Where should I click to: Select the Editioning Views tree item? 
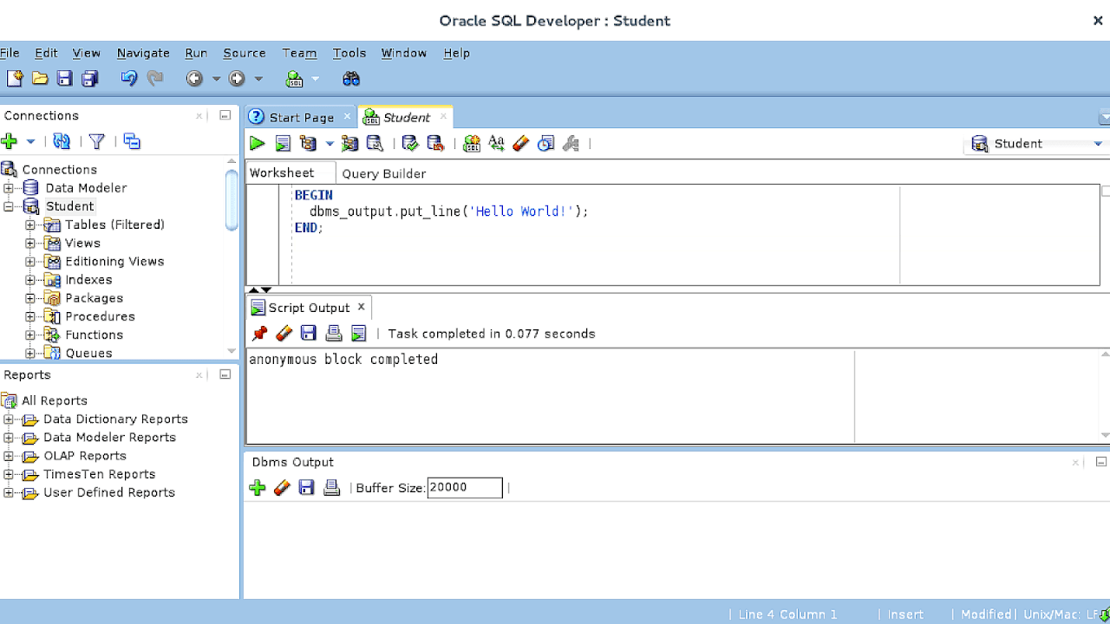click(x=114, y=261)
